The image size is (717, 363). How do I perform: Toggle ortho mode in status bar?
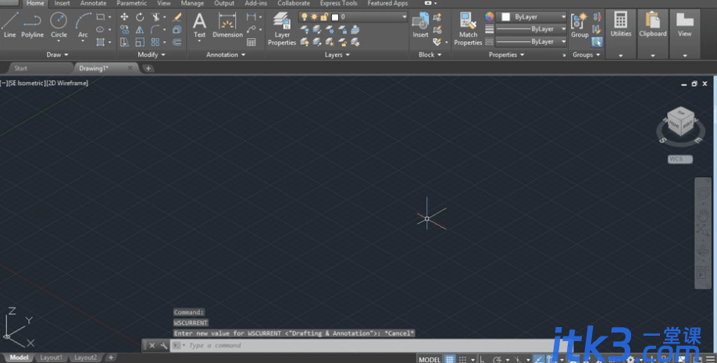click(482, 359)
